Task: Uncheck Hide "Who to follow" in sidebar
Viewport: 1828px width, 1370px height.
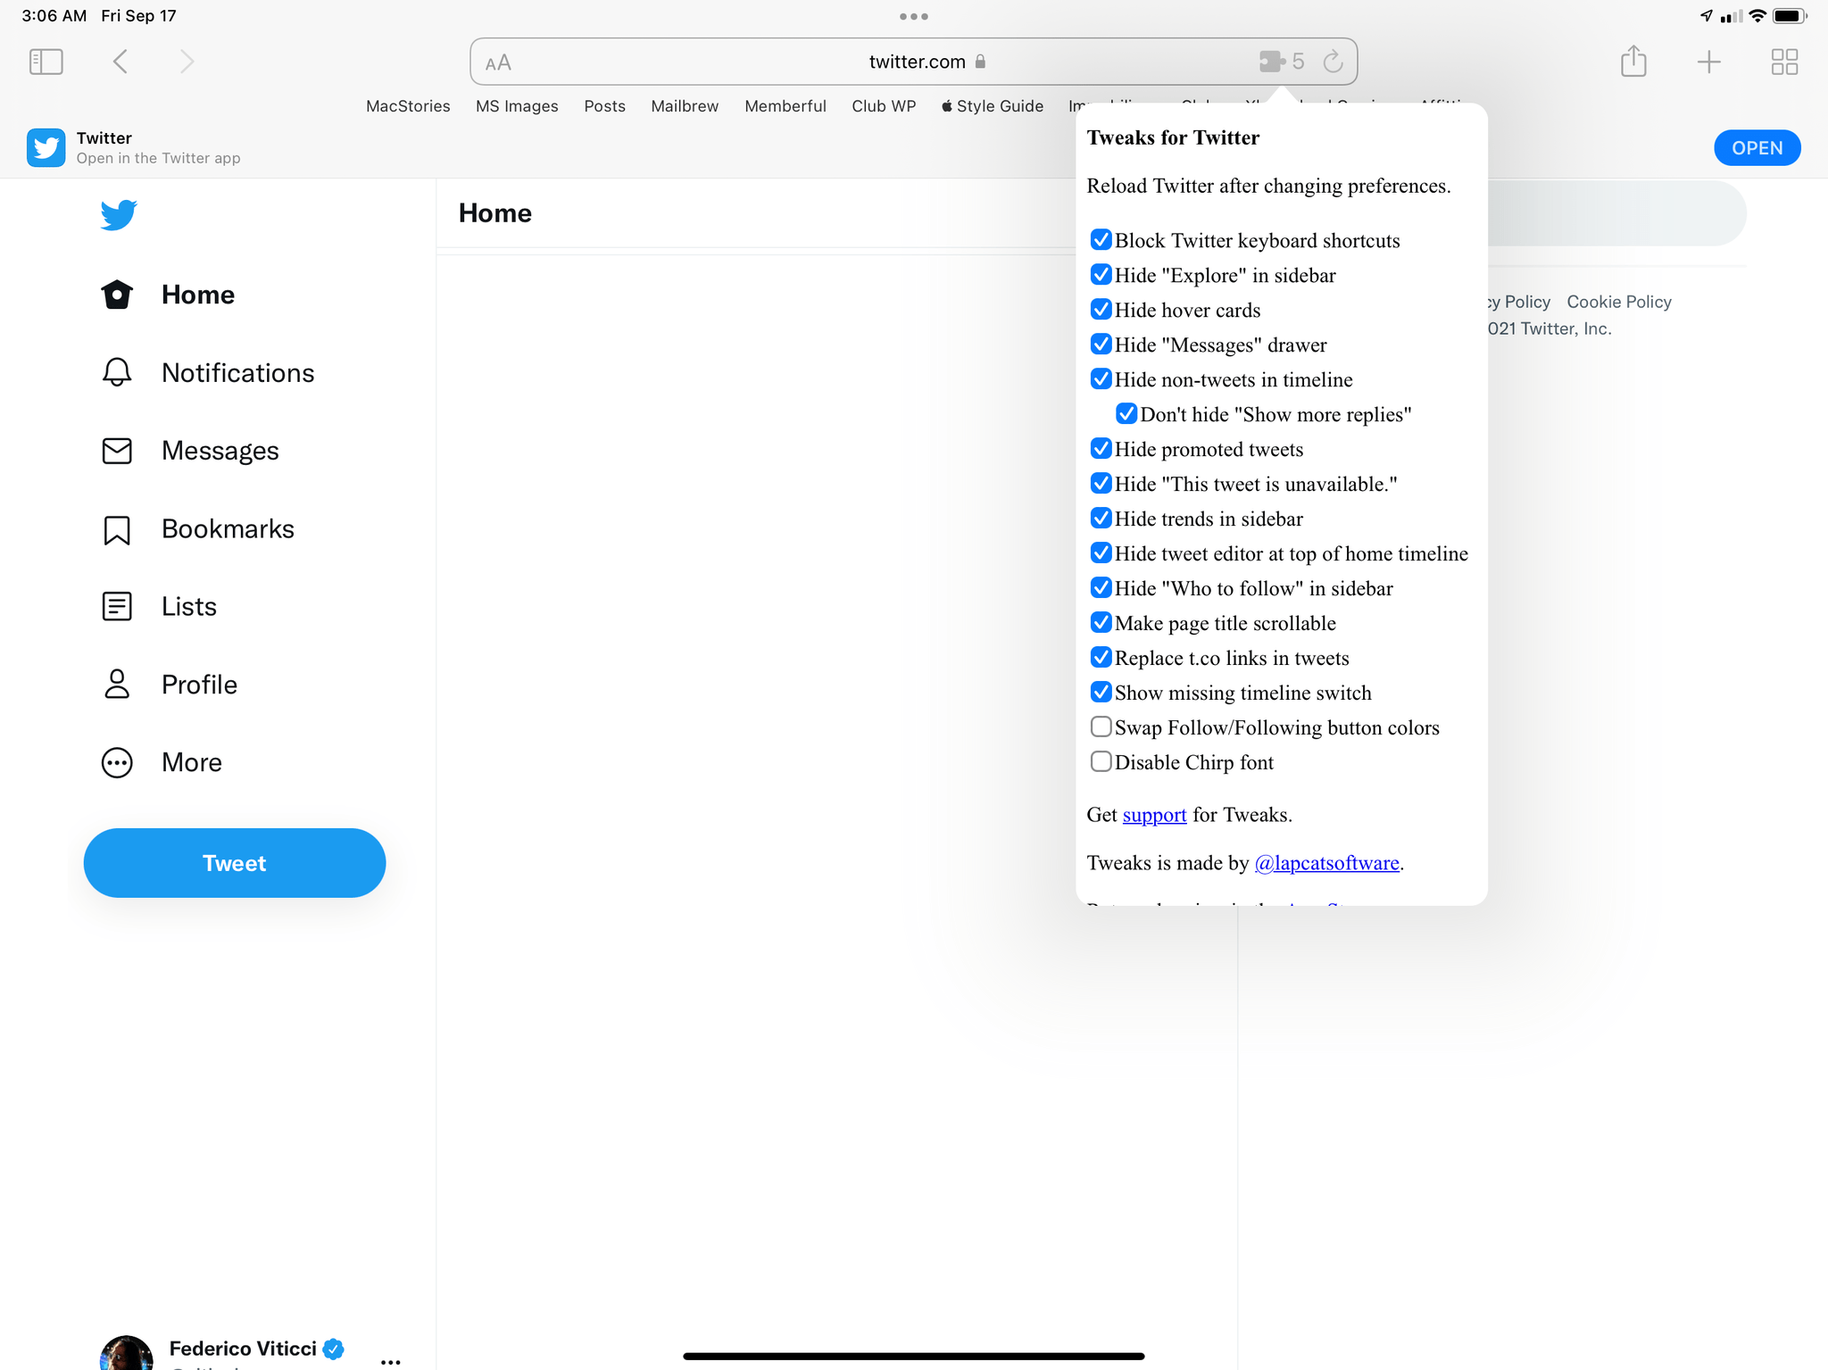Action: click(x=1101, y=588)
